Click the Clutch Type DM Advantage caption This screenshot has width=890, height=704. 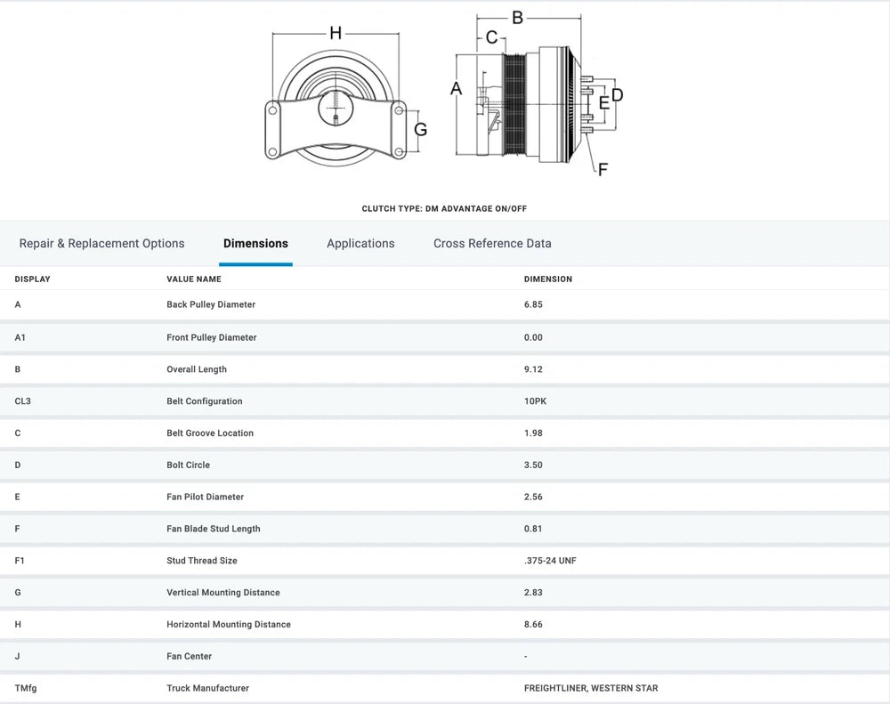pos(444,208)
